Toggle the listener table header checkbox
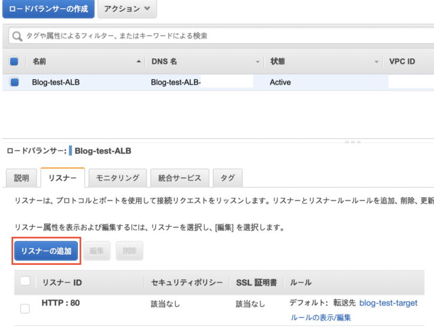 pos(25,281)
